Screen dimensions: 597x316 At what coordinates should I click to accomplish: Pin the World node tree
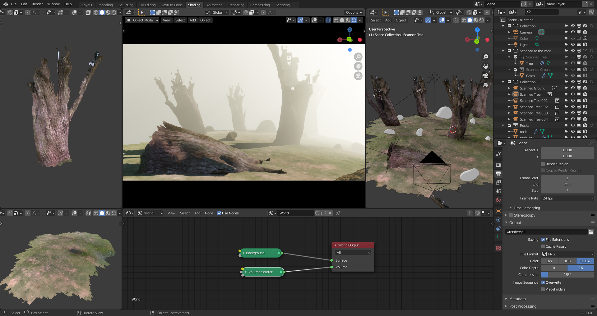338,213
